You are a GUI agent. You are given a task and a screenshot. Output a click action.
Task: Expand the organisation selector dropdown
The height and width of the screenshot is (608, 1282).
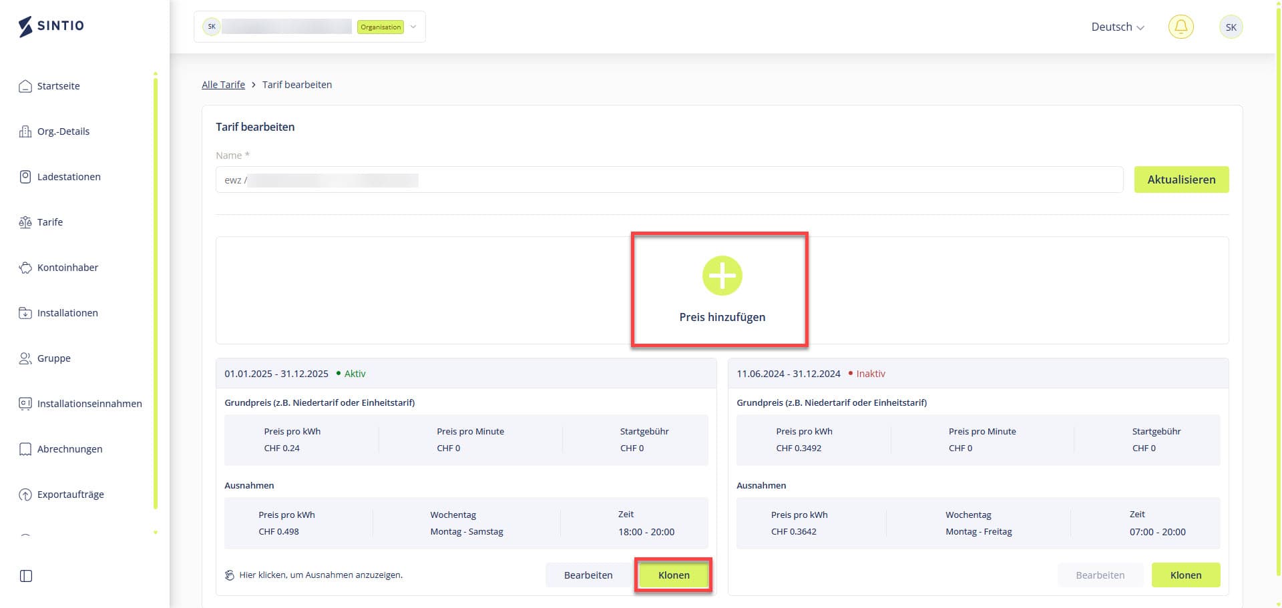(x=413, y=27)
